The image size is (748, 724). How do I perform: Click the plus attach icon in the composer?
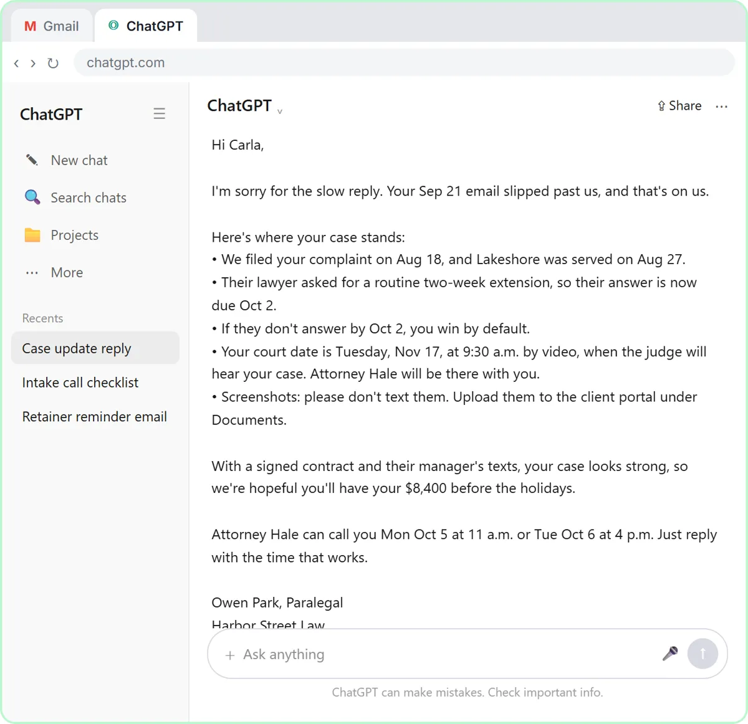230,655
